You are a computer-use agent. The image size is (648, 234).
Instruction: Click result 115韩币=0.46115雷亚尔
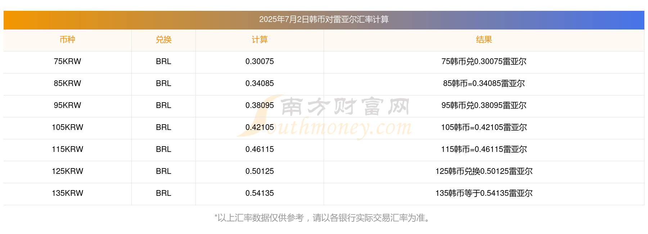[x=484, y=149]
